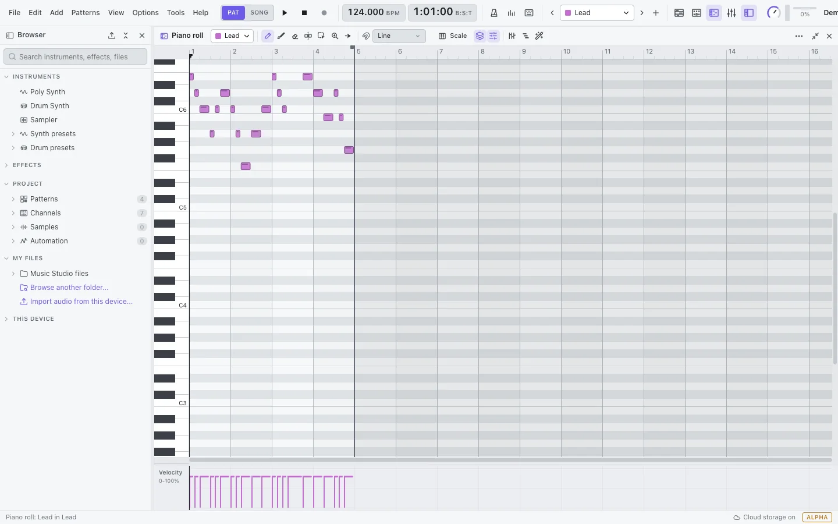838x524 pixels.
Task: Click the audio levels bars icon
Action: [512, 13]
